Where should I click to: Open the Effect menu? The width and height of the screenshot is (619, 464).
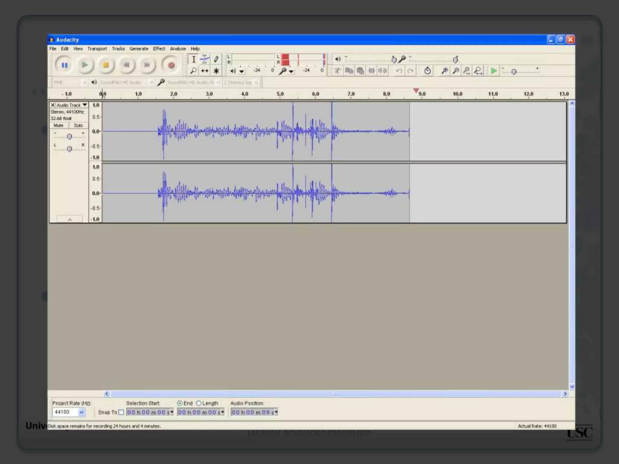pyautogui.click(x=159, y=49)
